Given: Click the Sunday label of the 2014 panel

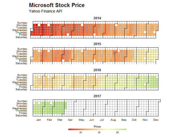Looking at the screenshot, I should coord(22,23).
